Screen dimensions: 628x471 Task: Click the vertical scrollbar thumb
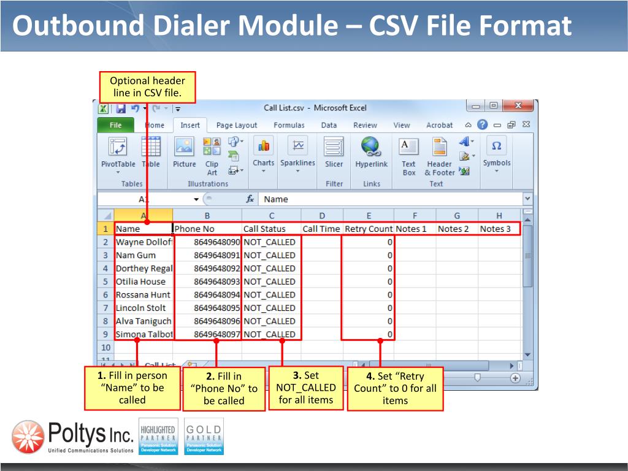coord(528,256)
